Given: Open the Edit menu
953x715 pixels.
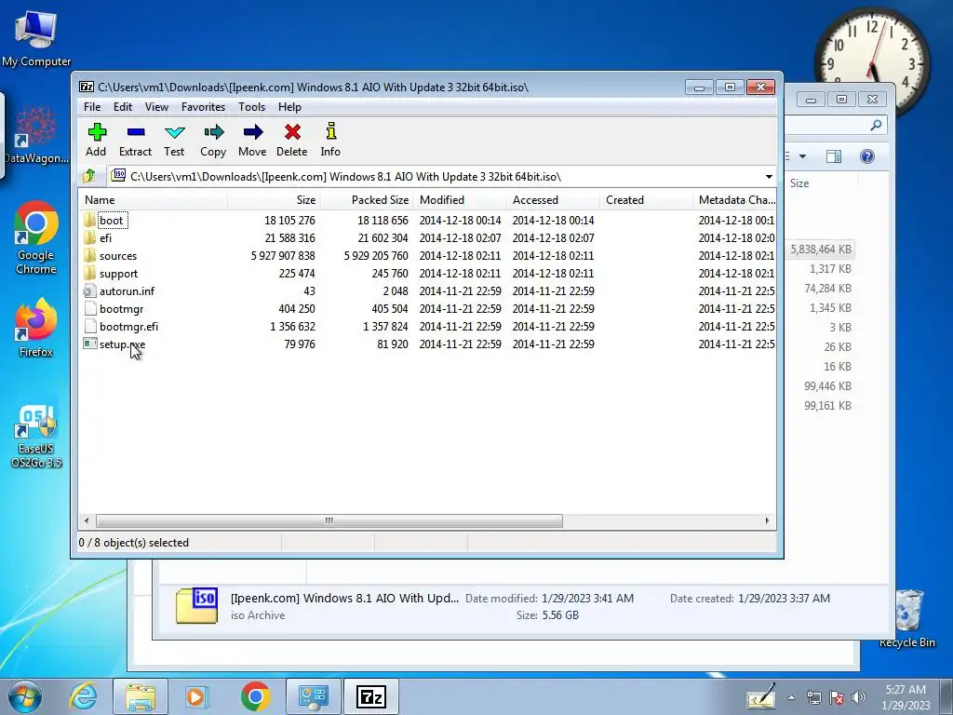Looking at the screenshot, I should tap(123, 106).
